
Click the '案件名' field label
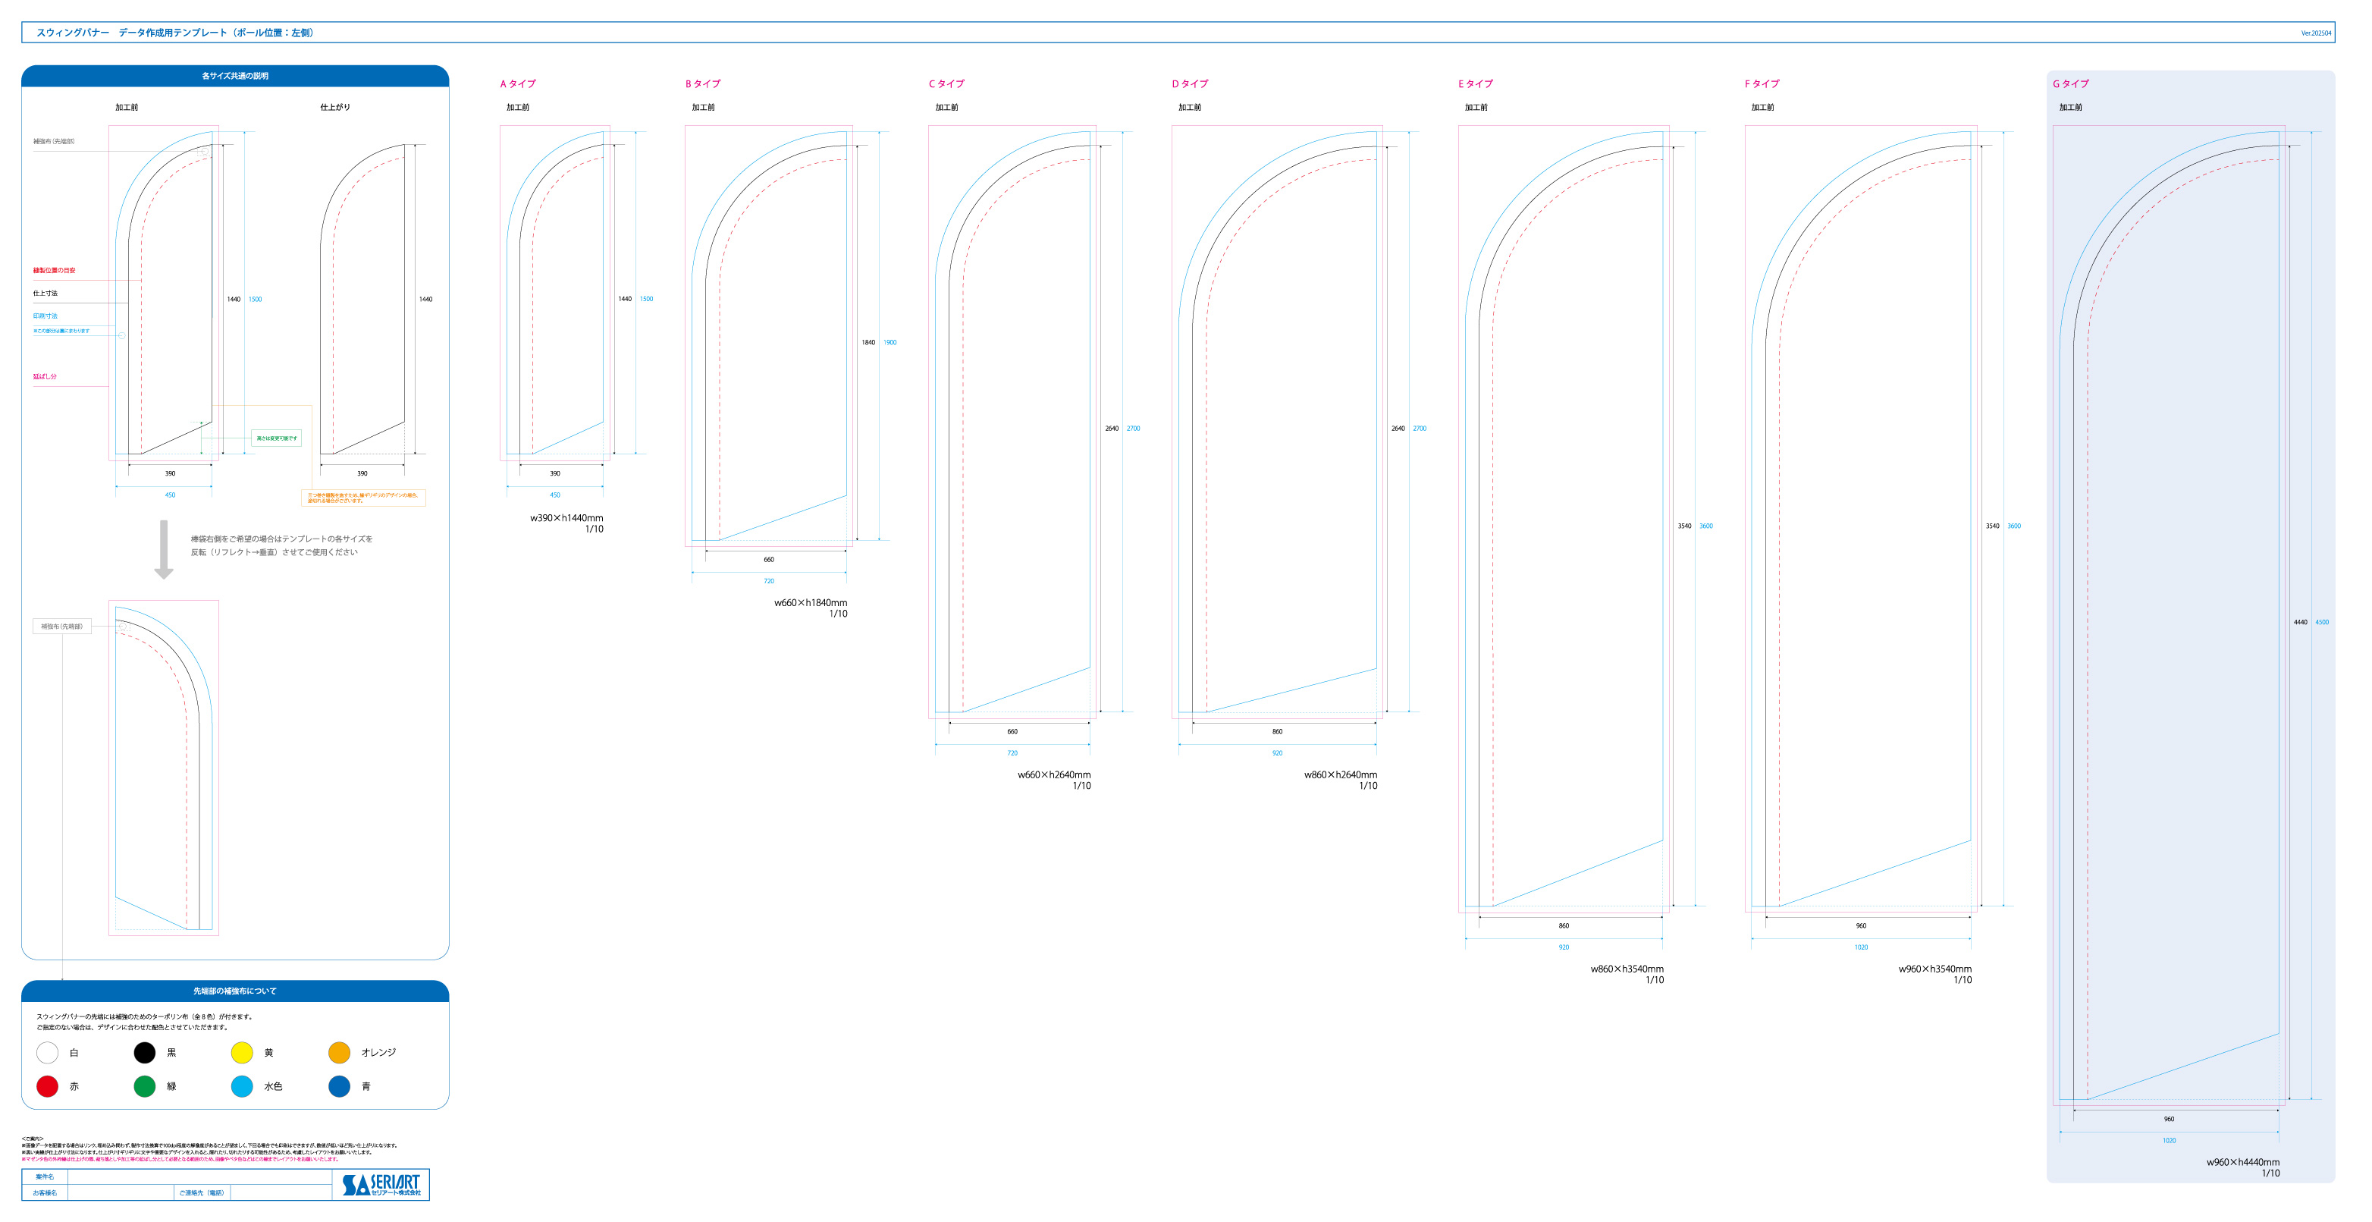45,1177
